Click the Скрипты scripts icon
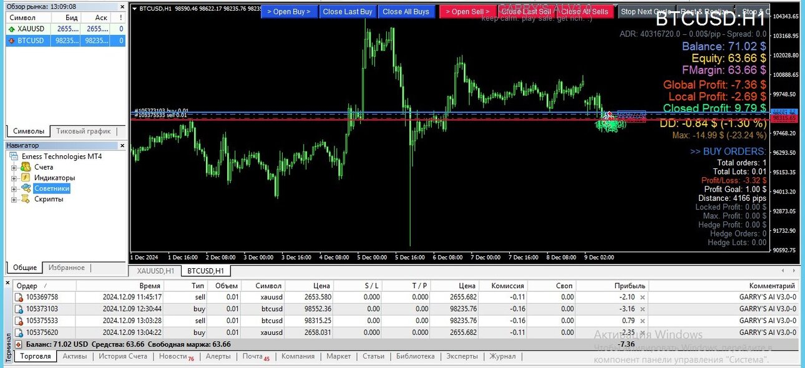 (26, 199)
